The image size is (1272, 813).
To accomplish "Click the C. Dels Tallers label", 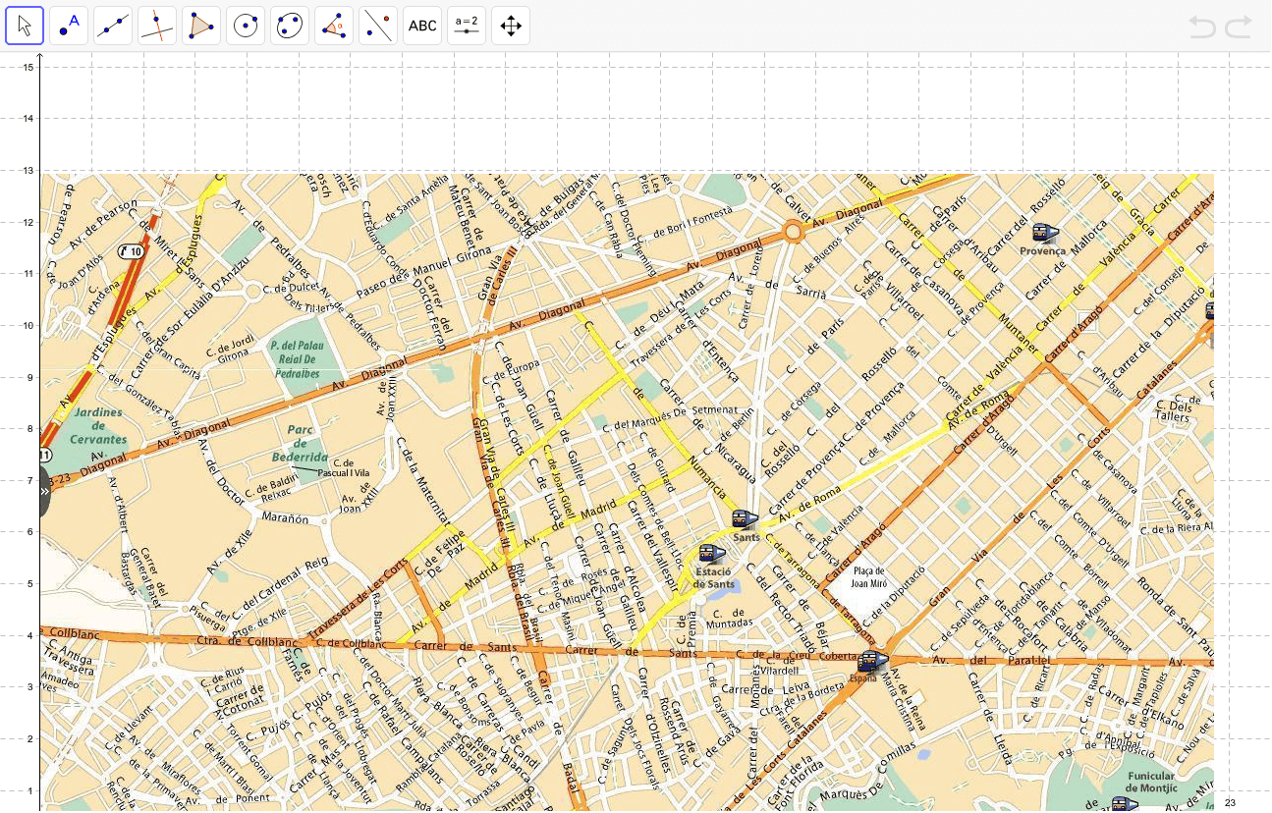I will coord(1174,409).
